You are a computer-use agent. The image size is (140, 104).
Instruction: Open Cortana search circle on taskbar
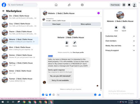tap(8, 102)
